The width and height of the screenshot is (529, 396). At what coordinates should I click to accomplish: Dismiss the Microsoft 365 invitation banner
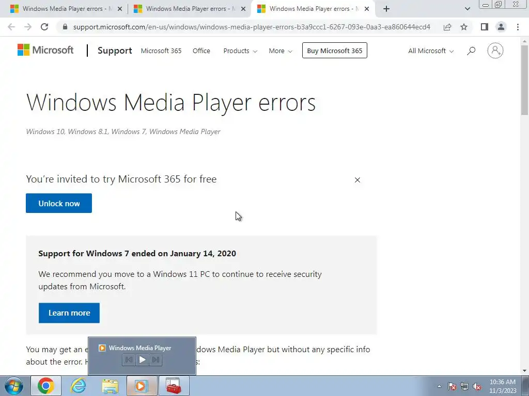(x=357, y=180)
